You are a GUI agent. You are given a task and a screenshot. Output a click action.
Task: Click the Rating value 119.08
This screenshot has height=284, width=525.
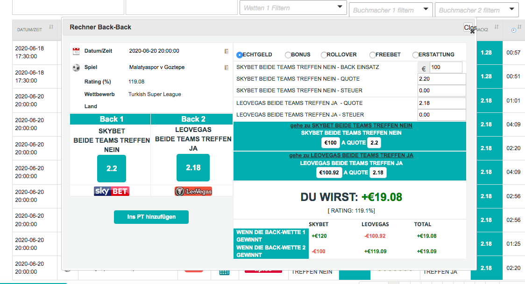136,82
